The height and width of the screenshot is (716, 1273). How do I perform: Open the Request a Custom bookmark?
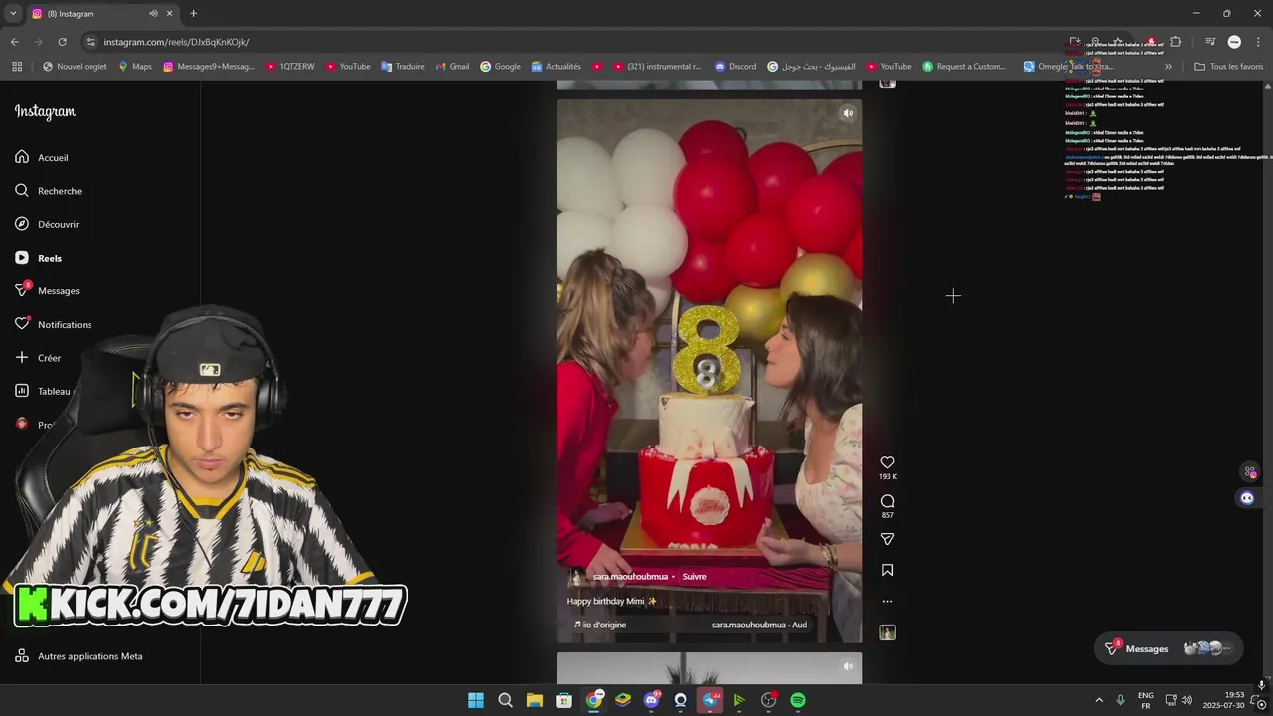(965, 67)
